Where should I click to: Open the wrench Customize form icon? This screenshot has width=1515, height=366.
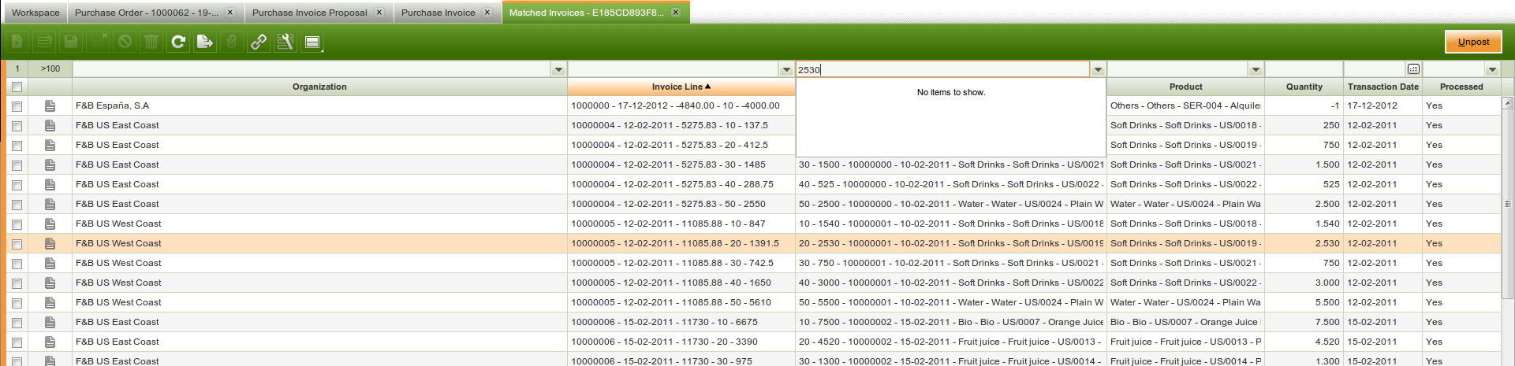[x=285, y=42]
